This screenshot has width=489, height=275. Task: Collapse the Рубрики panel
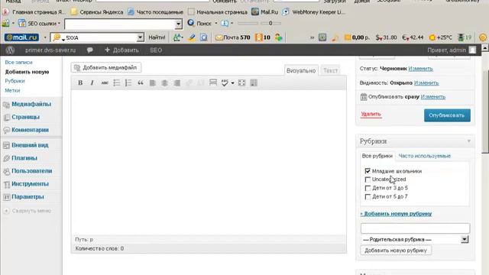(468, 141)
